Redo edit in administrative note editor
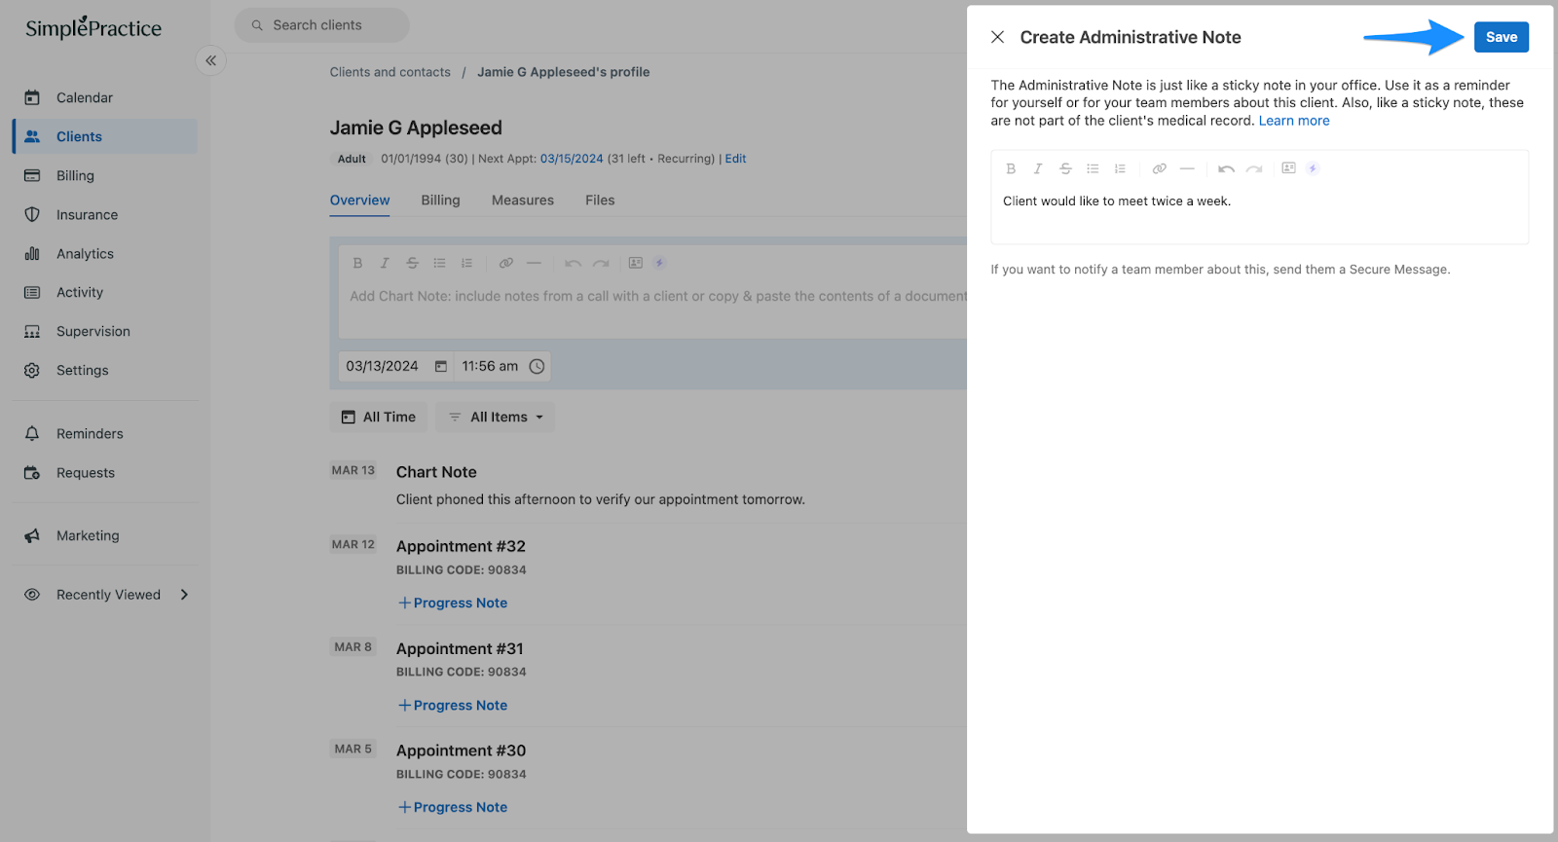The height and width of the screenshot is (842, 1558). pyautogui.click(x=1254, y=168)
